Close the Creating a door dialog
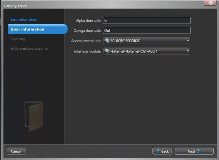219x160 pixels. pyautogui.click(x=210, y=3)
